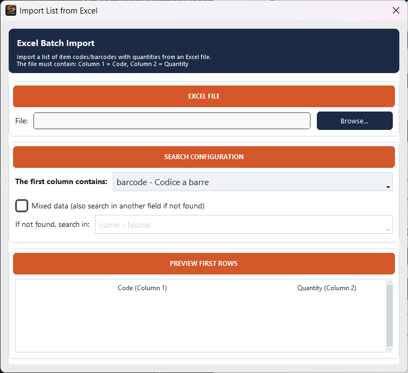Open the 'first column contains' barcode dropdown
The height and width of the screenshot is (373, 408).
(252, 182)
